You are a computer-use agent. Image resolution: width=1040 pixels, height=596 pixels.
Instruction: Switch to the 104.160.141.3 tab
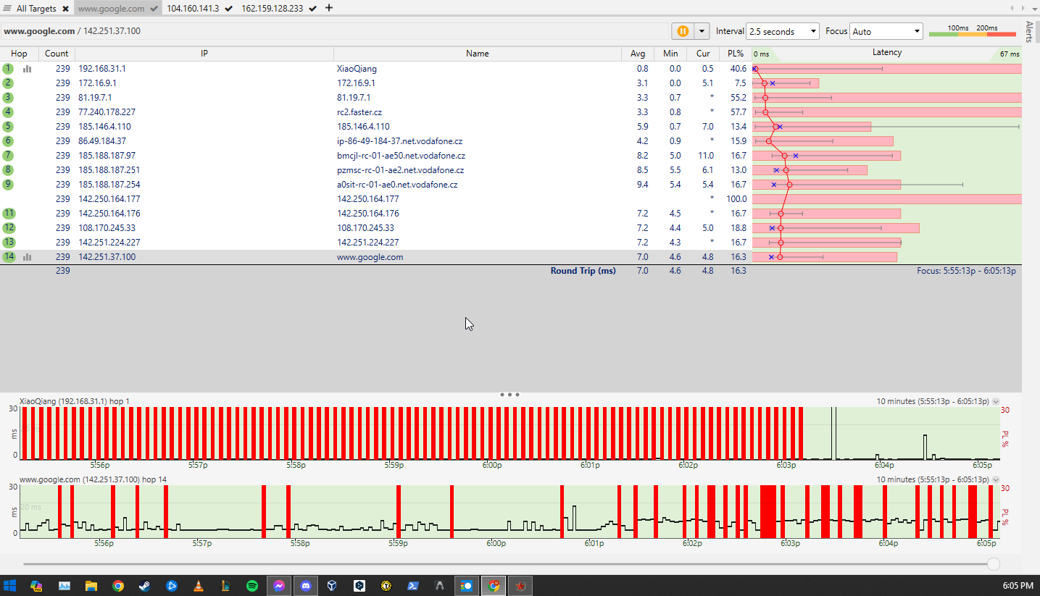pos(193,8)
